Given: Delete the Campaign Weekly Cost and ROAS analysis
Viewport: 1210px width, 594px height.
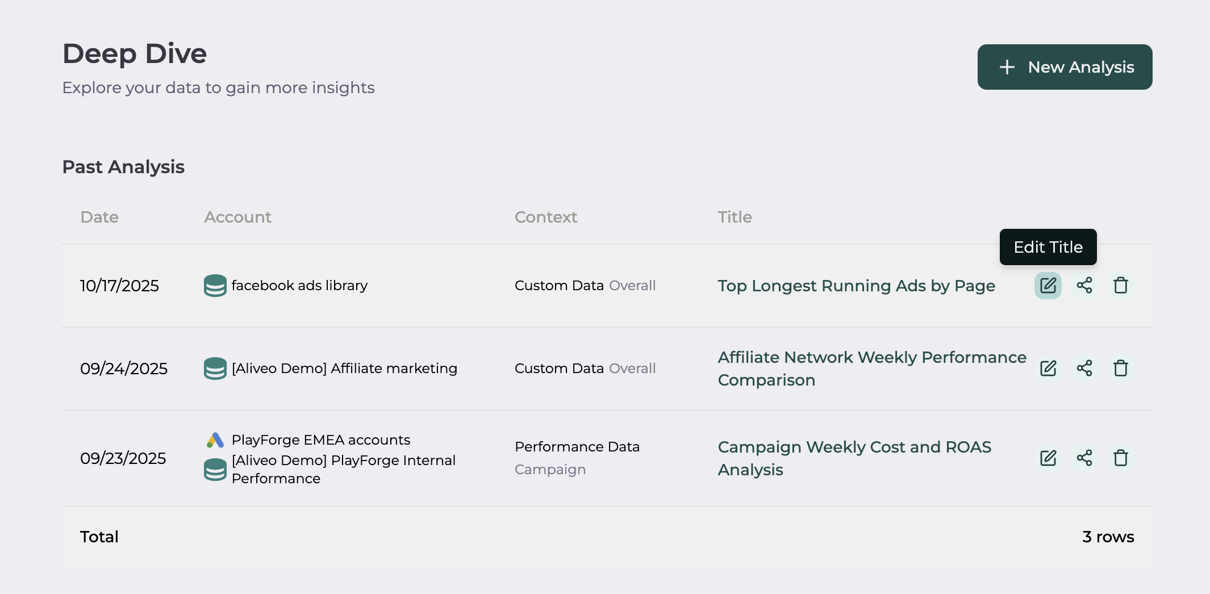Looking at the screenshot, I should tap(1120, 458).
